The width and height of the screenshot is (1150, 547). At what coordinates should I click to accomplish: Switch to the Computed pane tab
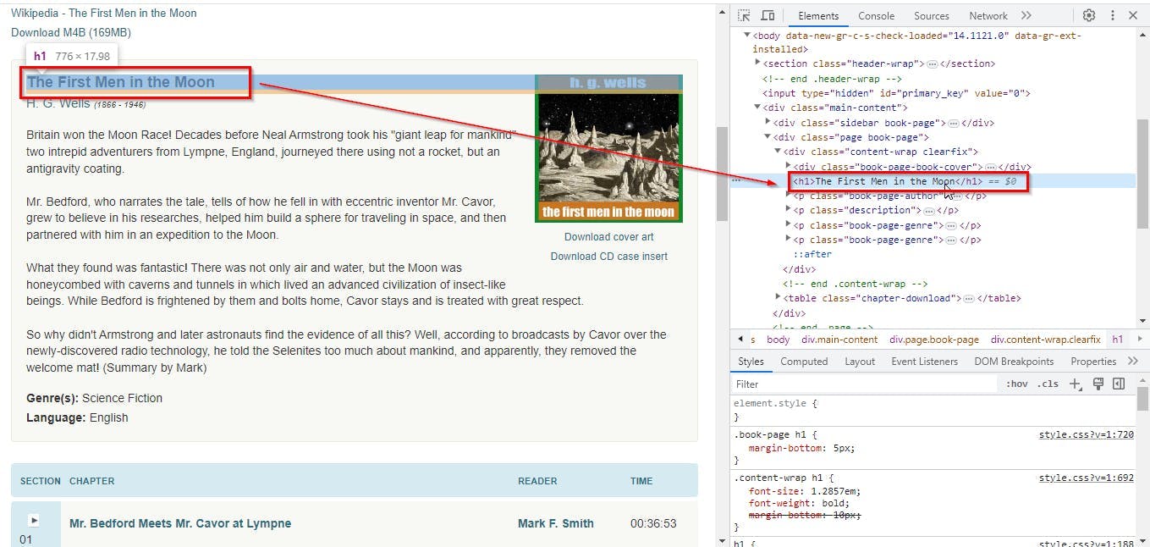(x=804, y=362)
